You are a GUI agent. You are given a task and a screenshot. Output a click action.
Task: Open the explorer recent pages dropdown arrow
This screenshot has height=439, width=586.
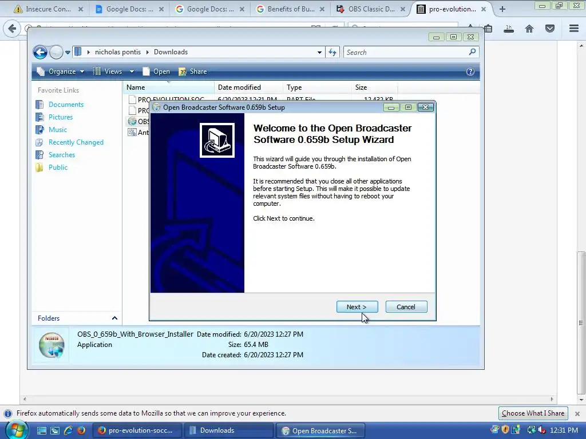68,53
